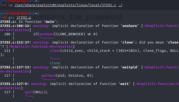Click the purple 'clone' code call on line 111
179x102 pixels.
(x=55, y=51)
